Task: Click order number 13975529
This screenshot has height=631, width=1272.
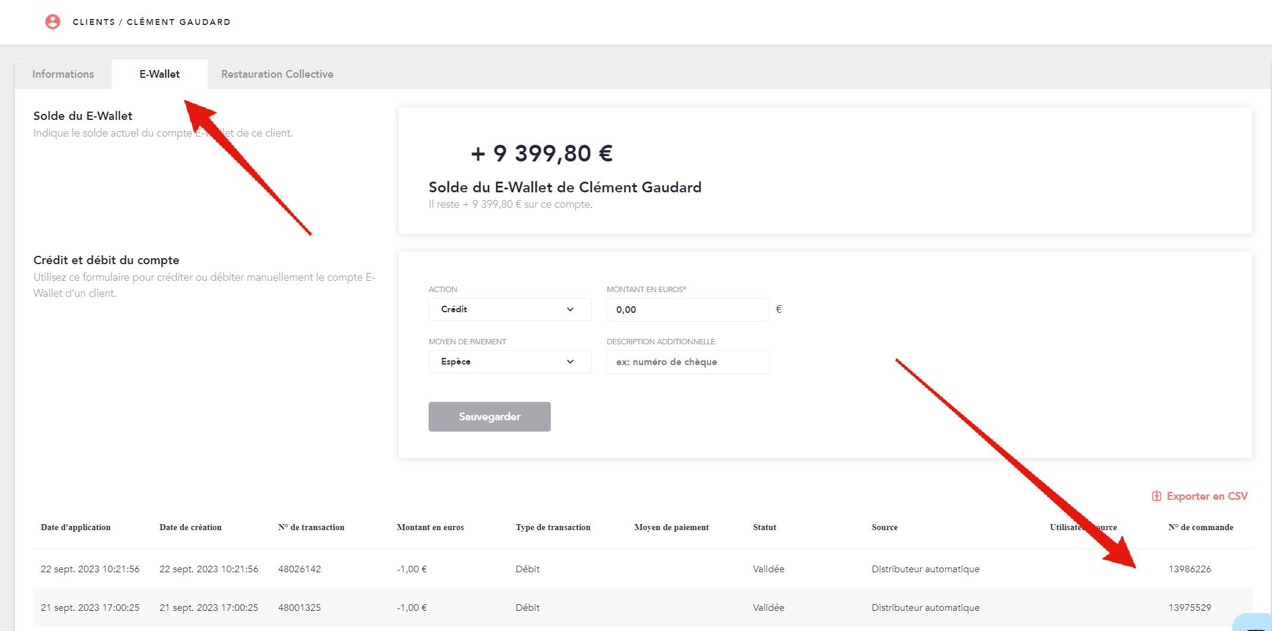Action: pos(1189,607)
